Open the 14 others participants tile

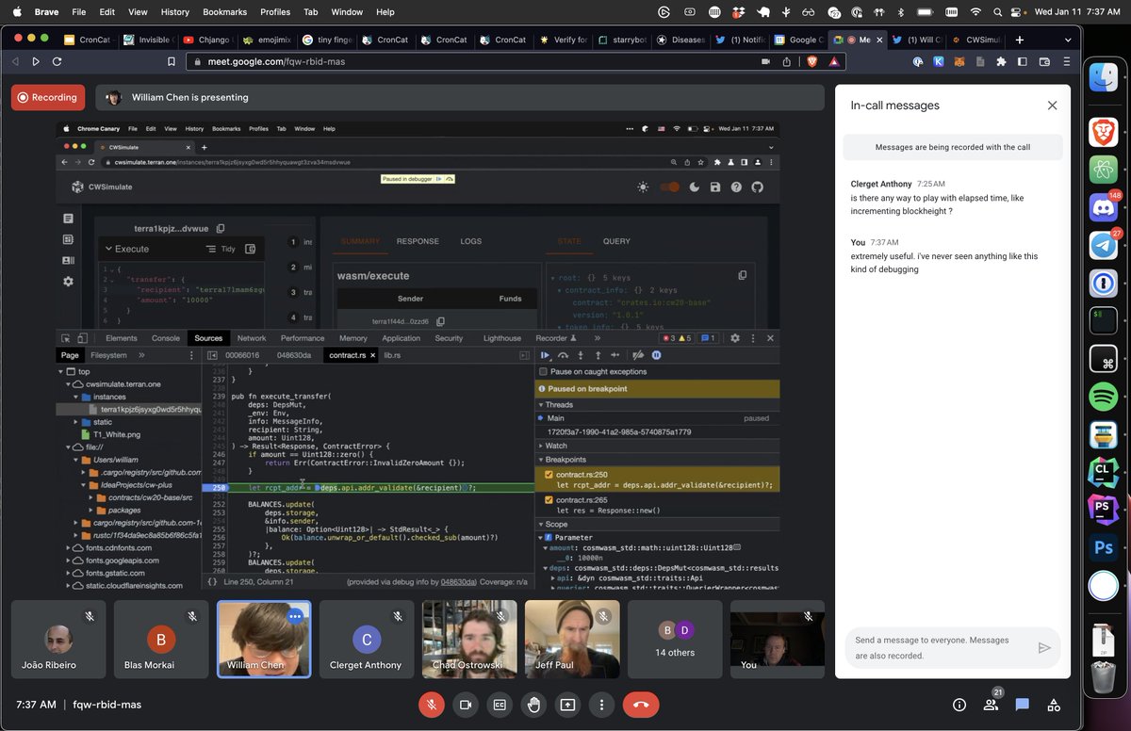[675, 639]
